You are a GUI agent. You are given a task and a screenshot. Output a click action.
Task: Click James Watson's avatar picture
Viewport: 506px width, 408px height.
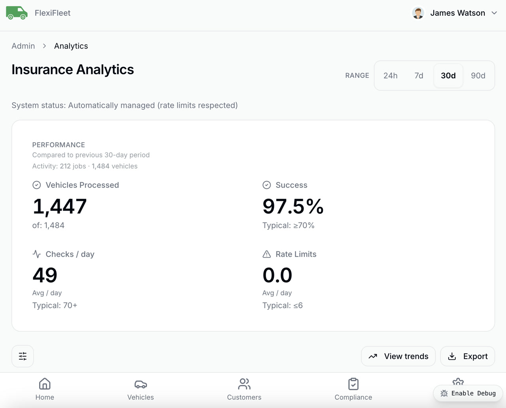pyautogui.click(x=418, y=13)
